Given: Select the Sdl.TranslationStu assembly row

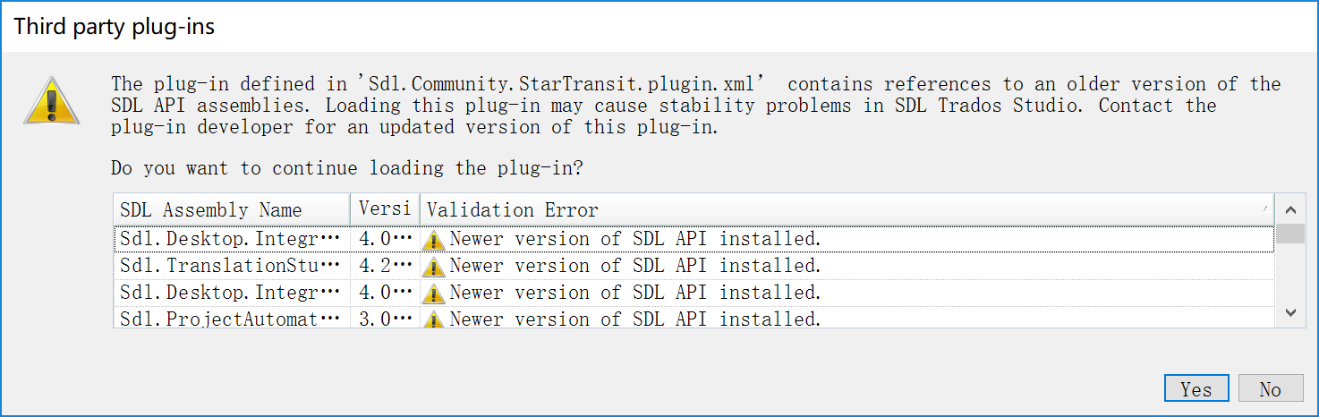Looking at the screenshot, I should (x=694, y=266).
